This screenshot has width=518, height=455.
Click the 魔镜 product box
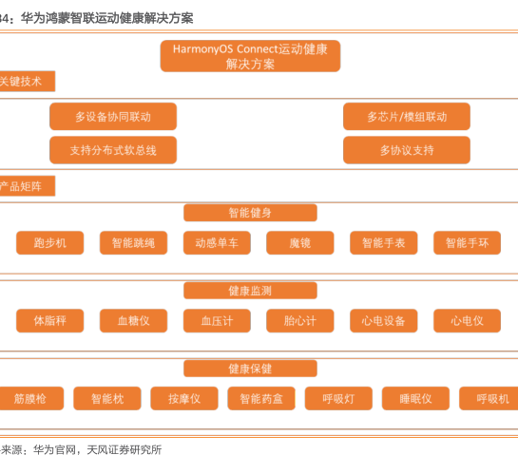300,242
